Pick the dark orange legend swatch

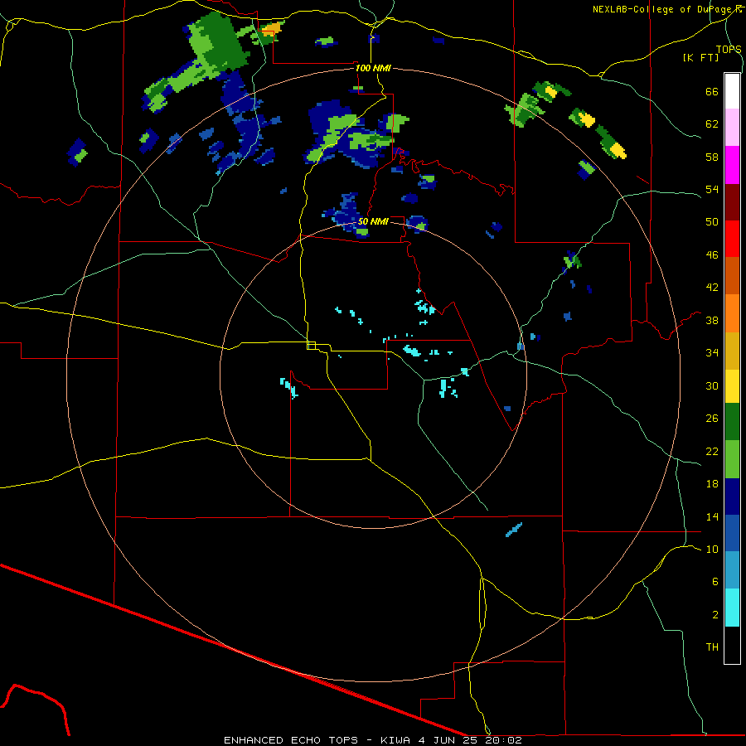click(x=732, y=276)
